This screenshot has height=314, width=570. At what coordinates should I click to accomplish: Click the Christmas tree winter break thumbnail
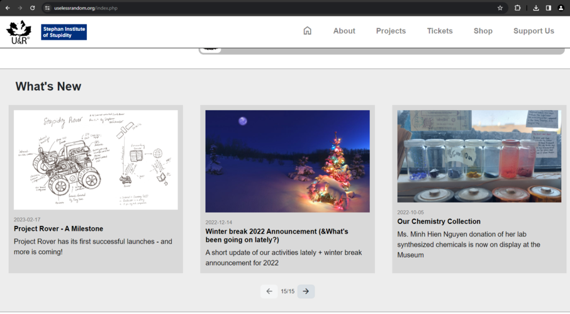click(x=288, y=161)
